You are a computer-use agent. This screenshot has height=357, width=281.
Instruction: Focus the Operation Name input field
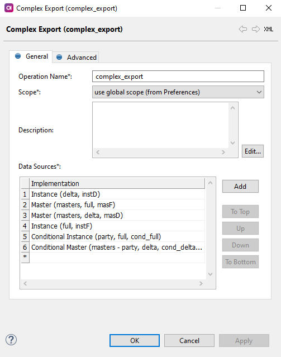click(x=178, y=77)
